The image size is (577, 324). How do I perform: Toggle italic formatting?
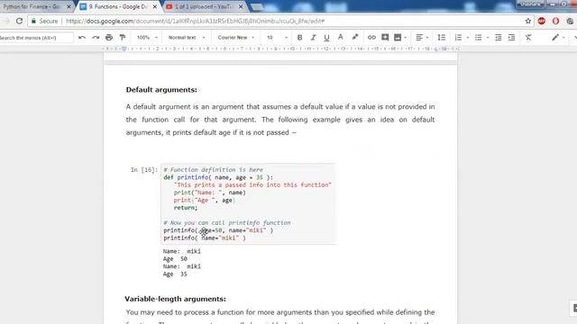(x=313, y=38)
